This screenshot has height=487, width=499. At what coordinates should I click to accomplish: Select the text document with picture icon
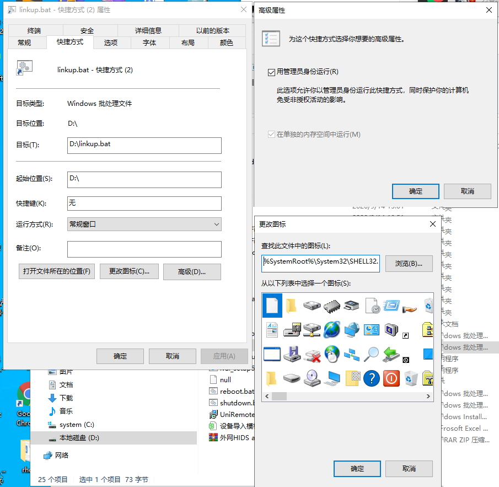(272, 330)
